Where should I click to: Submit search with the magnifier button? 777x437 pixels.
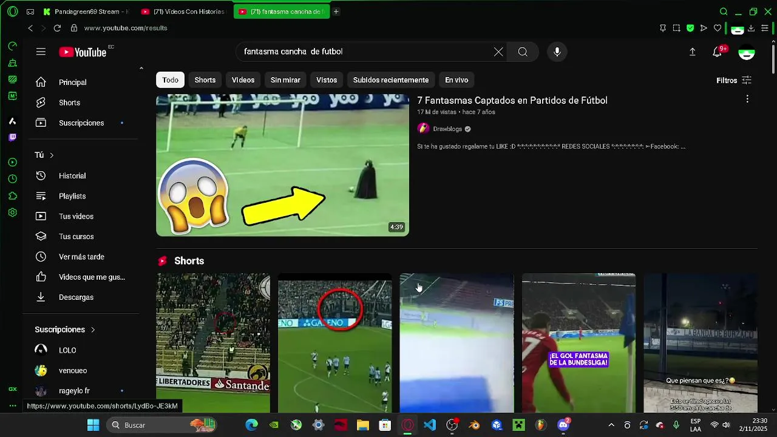tap(523, 52)
